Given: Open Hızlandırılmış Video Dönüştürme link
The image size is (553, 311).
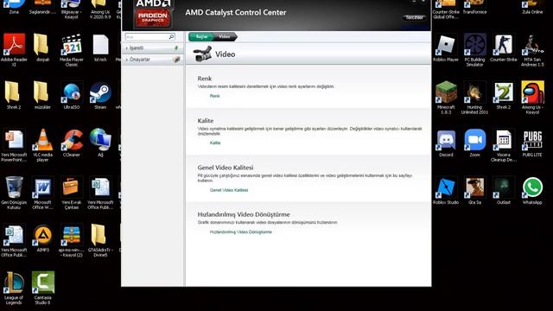Looking at the screenshot, I should tap(241, 232).
